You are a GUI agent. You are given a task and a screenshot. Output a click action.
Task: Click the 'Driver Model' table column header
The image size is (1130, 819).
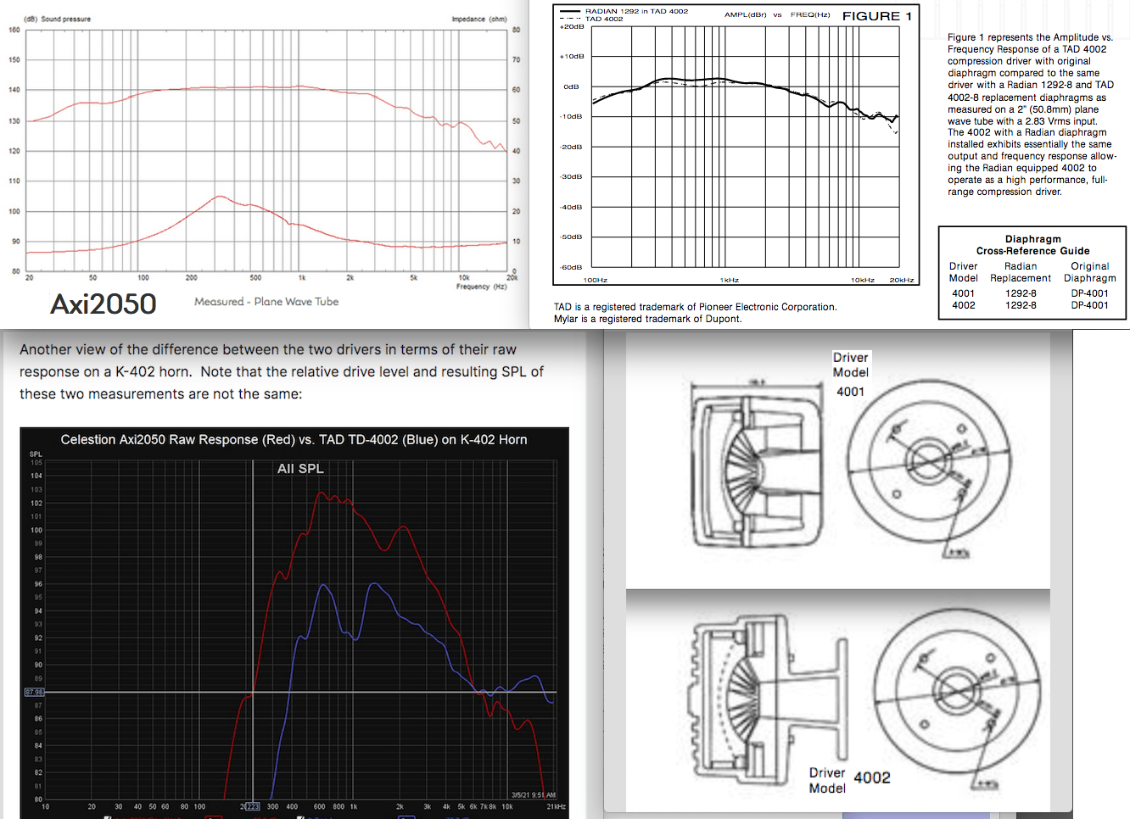(963, 272)
